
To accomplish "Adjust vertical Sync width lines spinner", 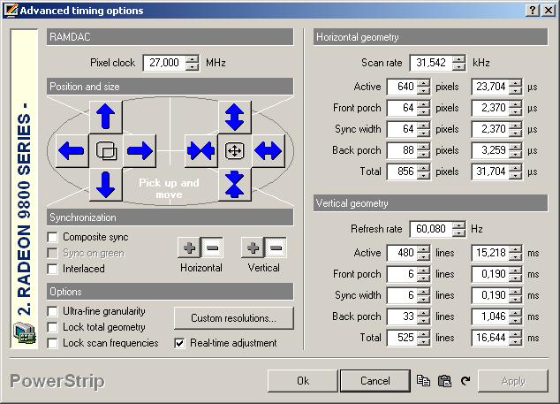I will [424, 295].
